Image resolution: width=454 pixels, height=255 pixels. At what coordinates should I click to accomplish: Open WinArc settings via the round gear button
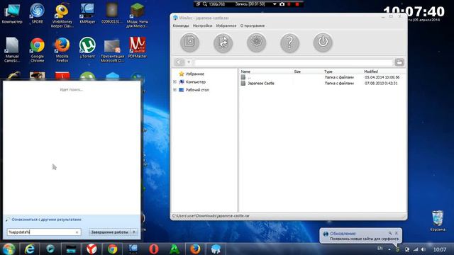click(256, 42)
